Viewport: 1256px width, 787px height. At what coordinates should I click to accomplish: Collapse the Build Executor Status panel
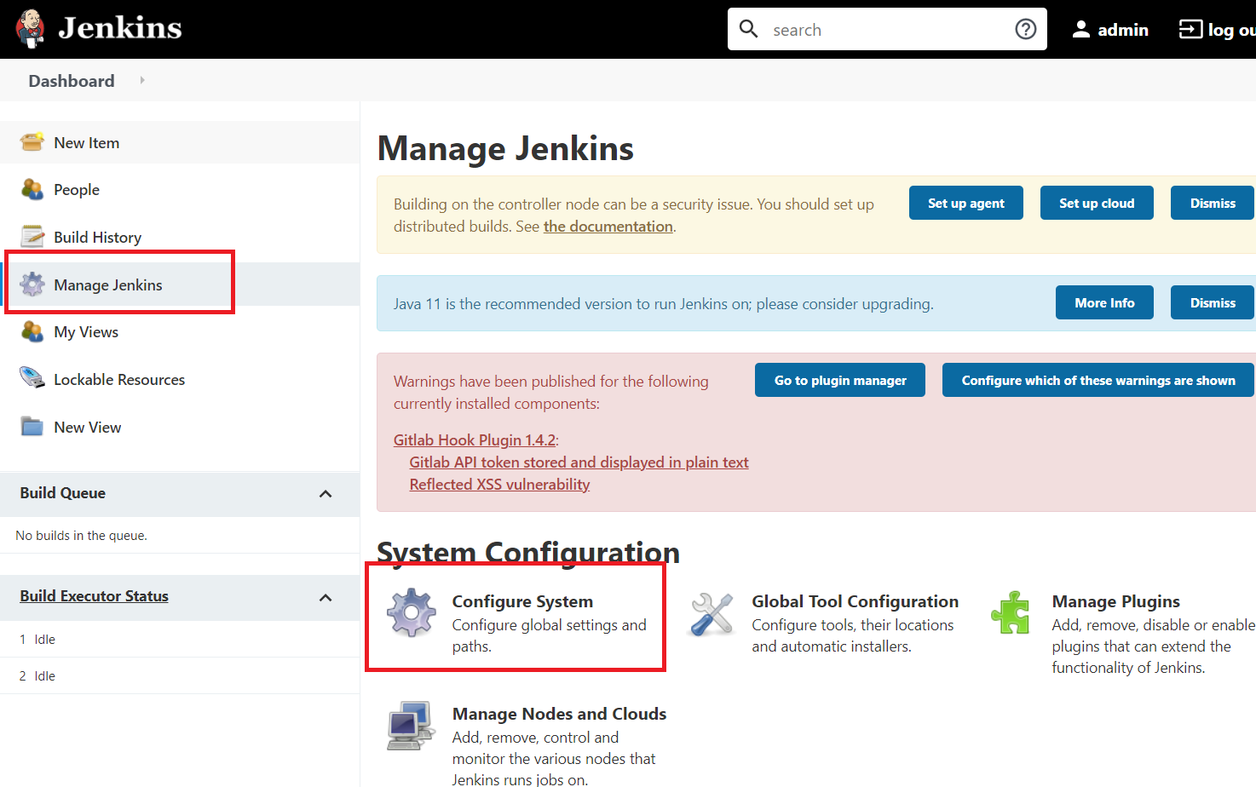pos(326,598)
